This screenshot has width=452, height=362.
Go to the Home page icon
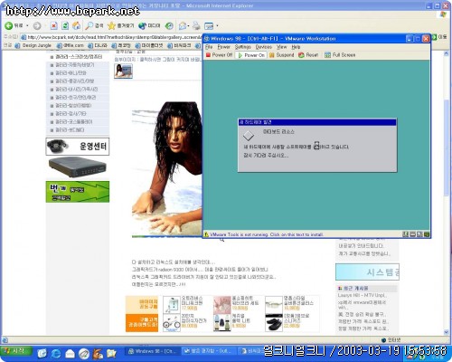click(x=77, y=26)
